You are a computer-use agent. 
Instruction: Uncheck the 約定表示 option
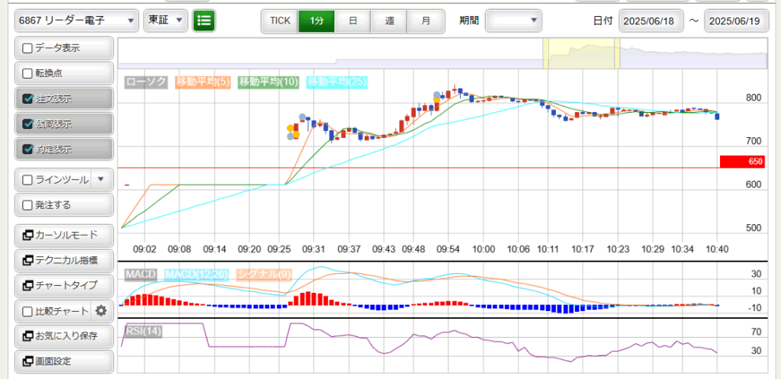point(28,149)
